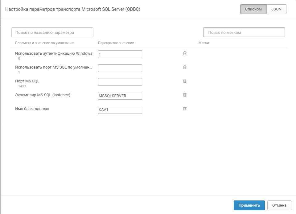
Task: Click trash icon next to MSSQLSERVER instance
Action: pyautogui.click(x=185, y=95)
